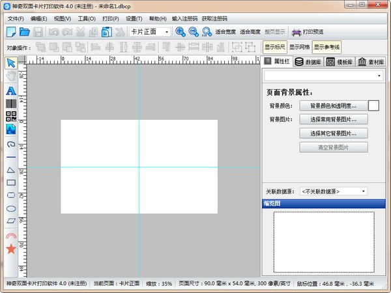Click the white background color swatch
Screen dimensions: 391x293
374,105
